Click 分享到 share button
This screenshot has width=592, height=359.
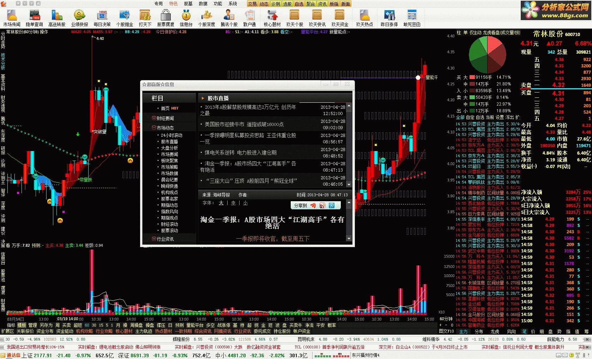(x=300, y=205)
